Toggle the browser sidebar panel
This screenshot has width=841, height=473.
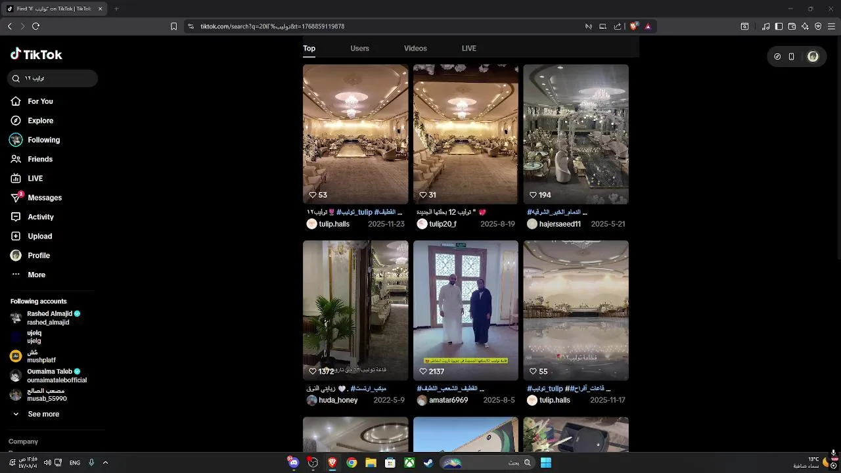(x=779, y=26)
